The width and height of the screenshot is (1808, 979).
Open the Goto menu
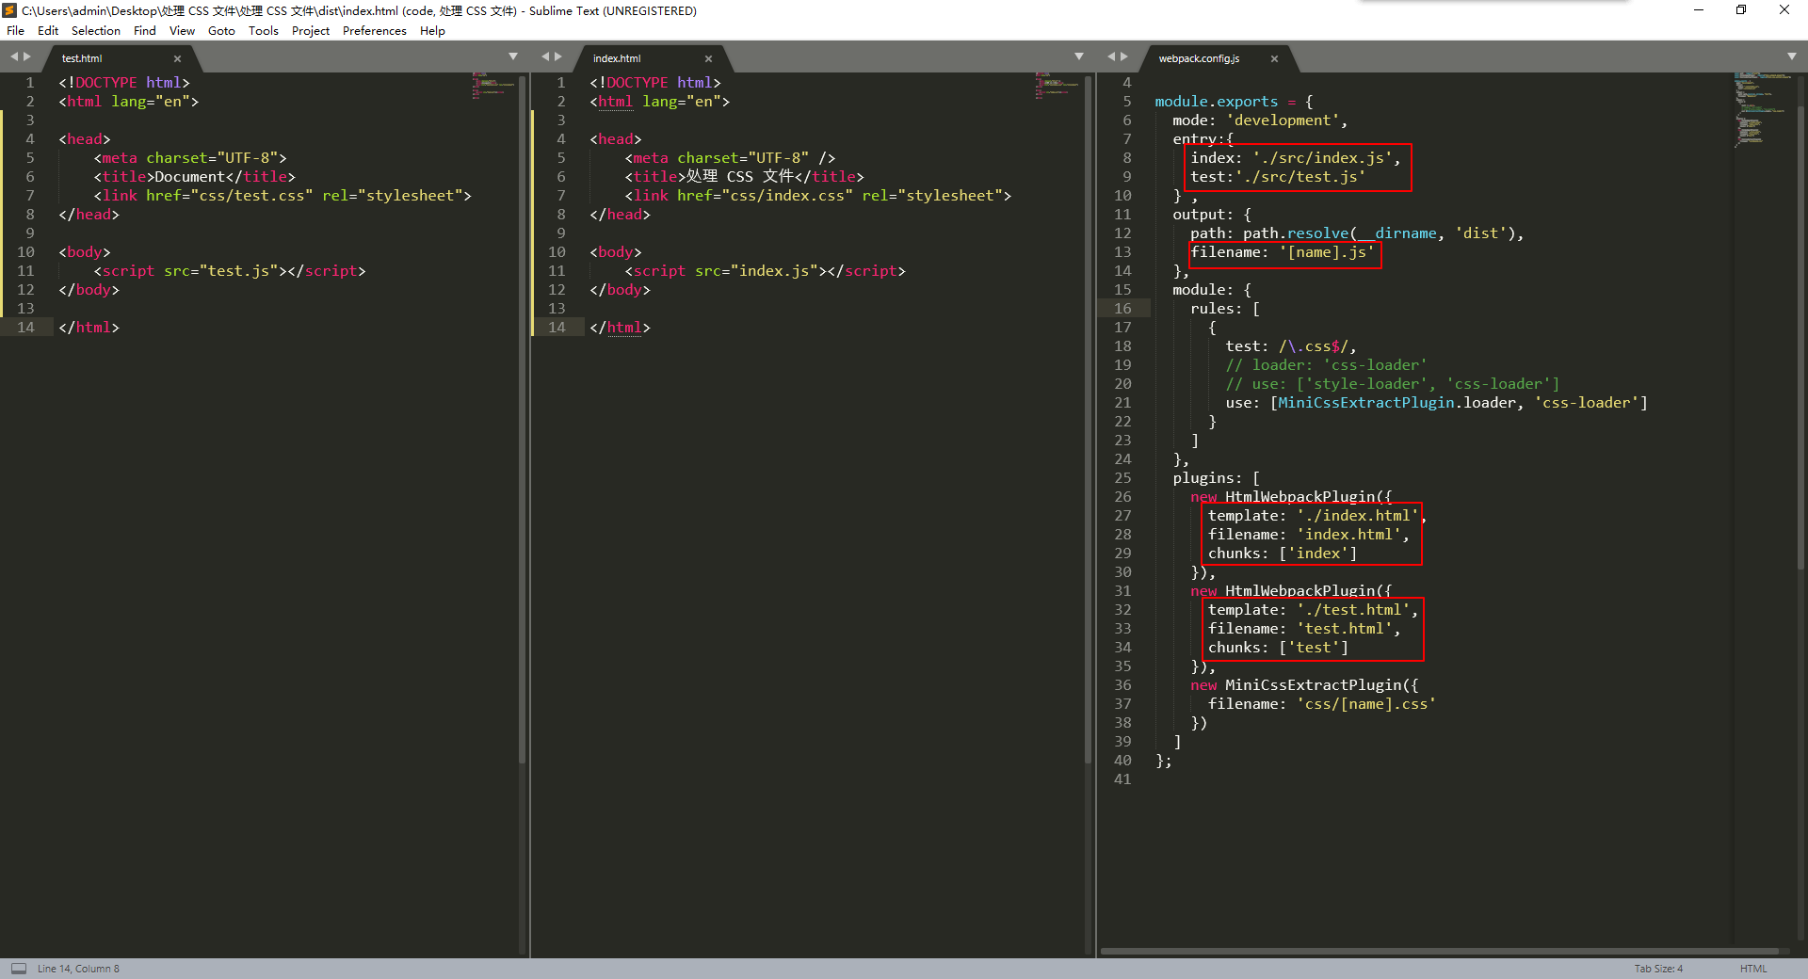[x=221, y=30]
